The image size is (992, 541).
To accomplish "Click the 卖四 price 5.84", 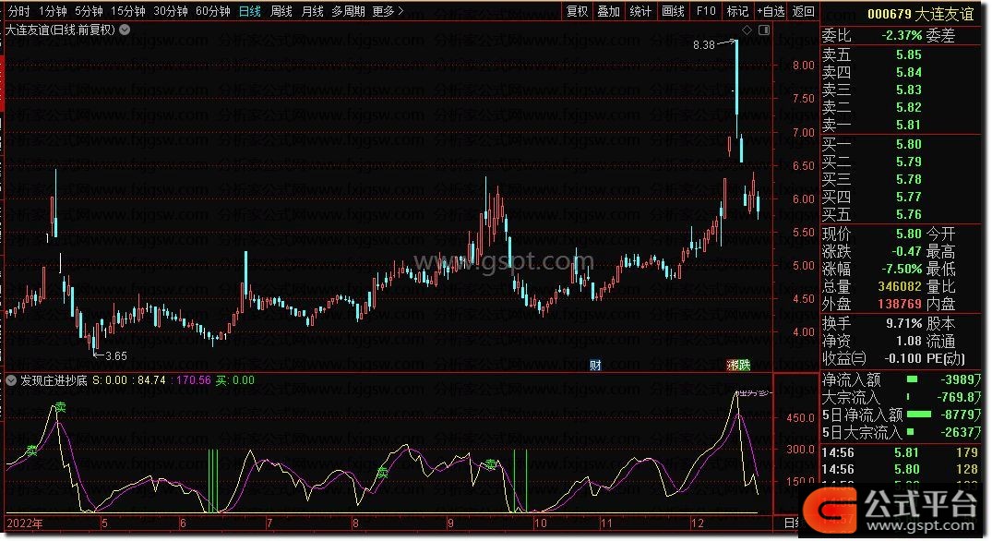I will [909, 73].
